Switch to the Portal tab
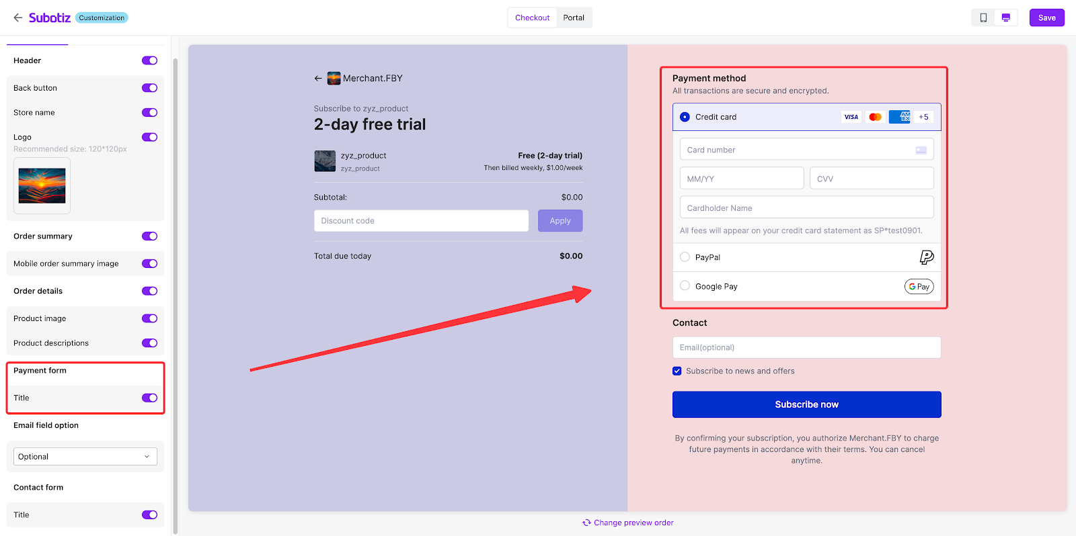Viewport: 1076px width, 536px height. 574,17
